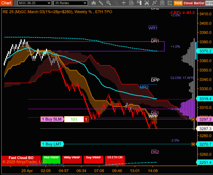The image size is (213, 175).
Task: Click the 3251.4 price marker
Action: pos(204,162)
